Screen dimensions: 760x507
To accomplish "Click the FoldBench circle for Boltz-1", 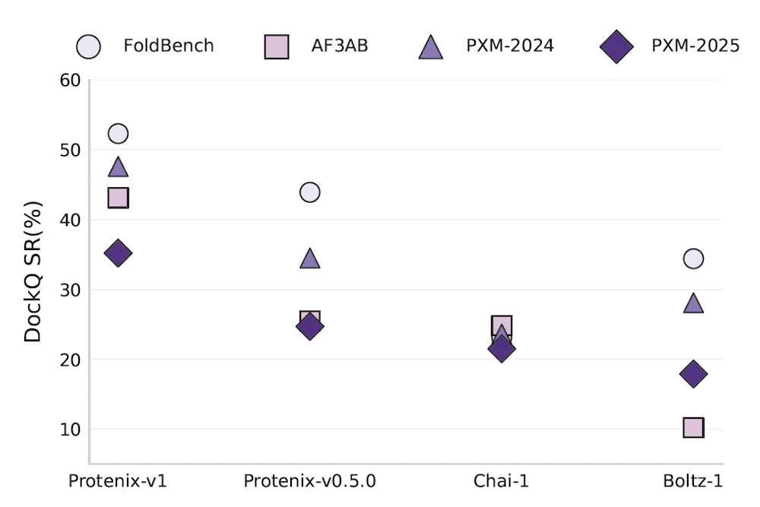I will tap(694, 259).
